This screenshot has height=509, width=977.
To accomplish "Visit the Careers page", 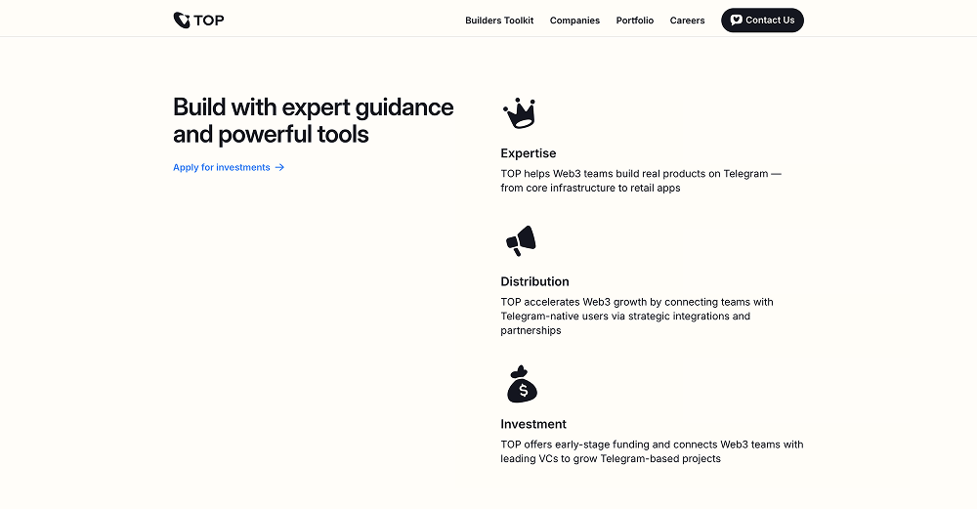I will coord(687,20).
